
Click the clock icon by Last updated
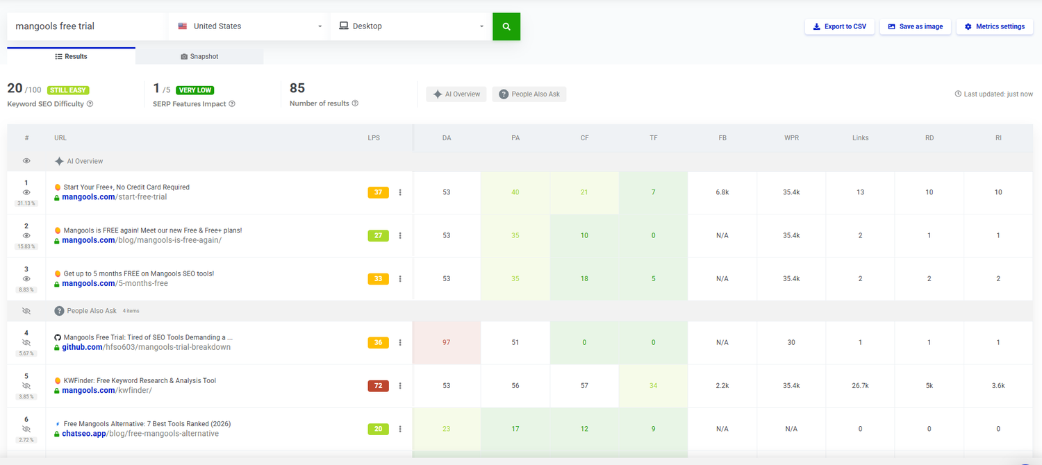point(958,94)
